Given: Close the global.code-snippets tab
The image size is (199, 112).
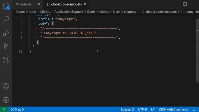Looking at the screenshot, I should coord(85,4).
